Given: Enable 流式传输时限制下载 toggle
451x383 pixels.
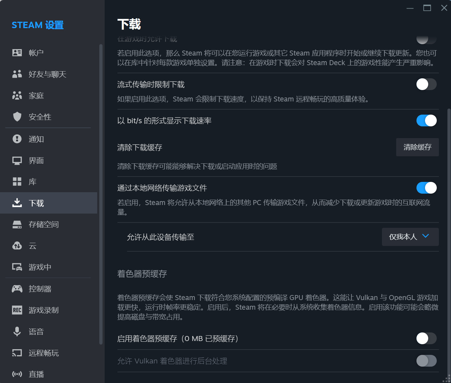Looking at the screenshot, I should 426,84.
